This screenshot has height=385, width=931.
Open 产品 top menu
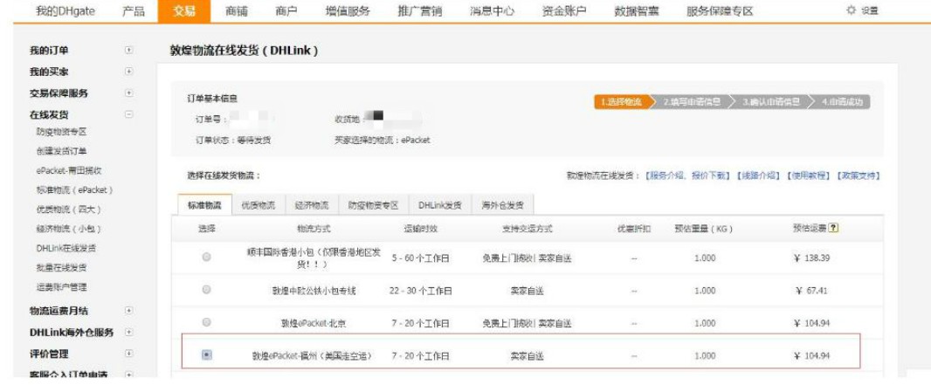pos(134,10)
